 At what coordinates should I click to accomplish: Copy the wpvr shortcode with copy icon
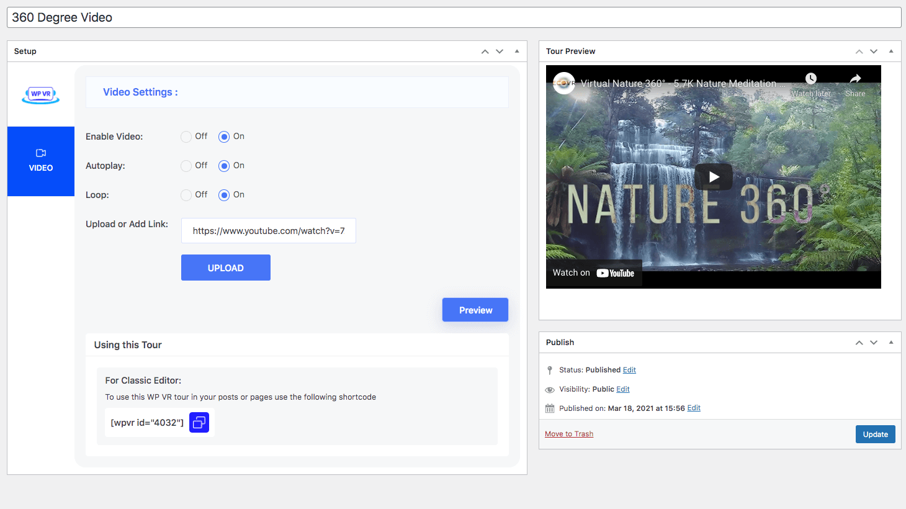[x=199, y=423]
